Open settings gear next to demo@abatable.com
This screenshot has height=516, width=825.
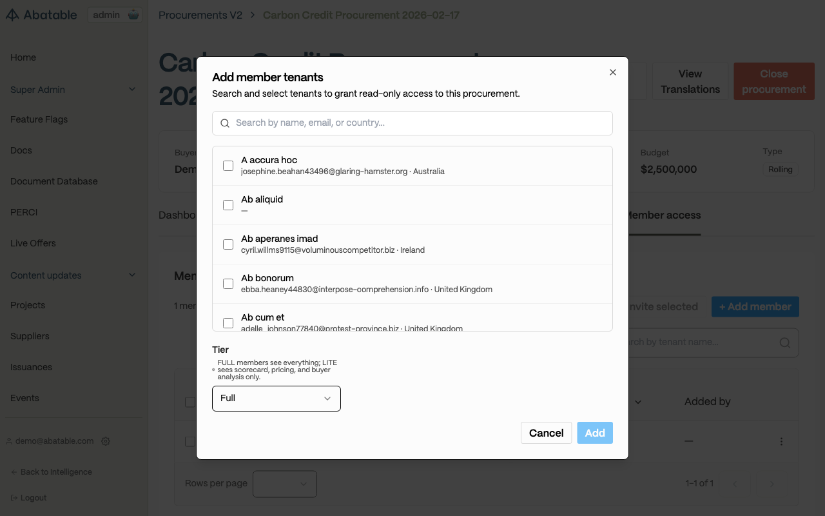pyautogui.click(x=106, y=441)
